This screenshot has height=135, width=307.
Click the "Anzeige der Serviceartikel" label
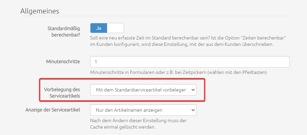click(x=53, y=110)
